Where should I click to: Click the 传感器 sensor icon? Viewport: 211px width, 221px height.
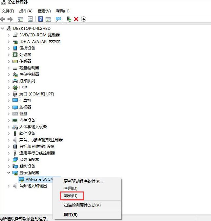[x=15, y=61]
